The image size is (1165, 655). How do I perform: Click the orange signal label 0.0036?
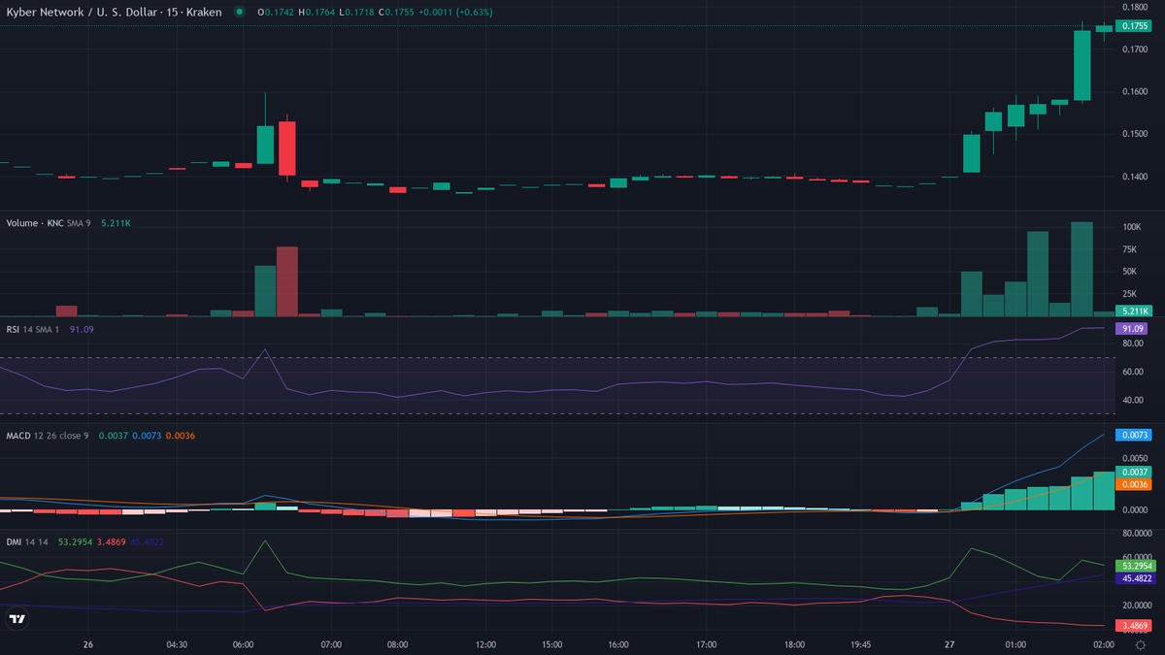[x=1135, y=483]
